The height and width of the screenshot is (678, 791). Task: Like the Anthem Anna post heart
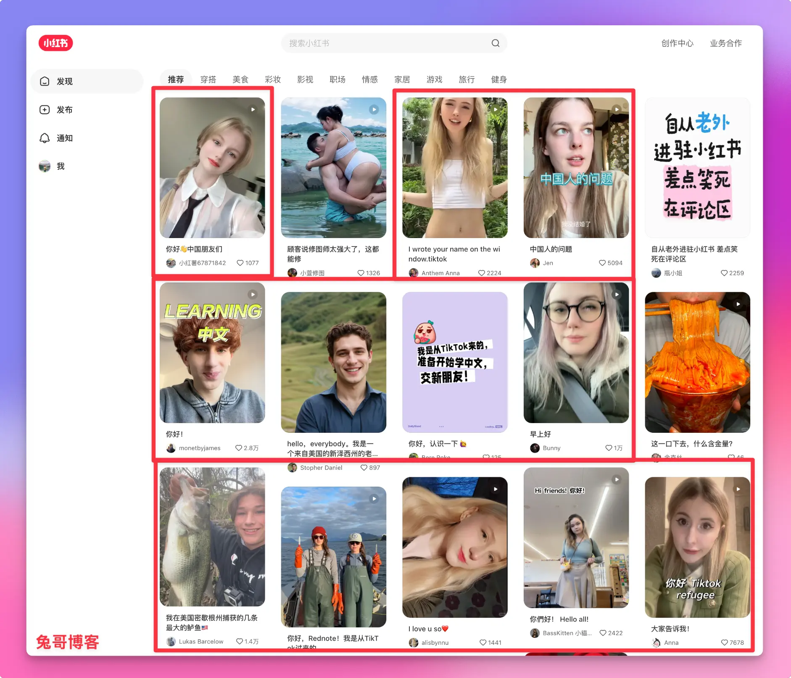(482, 273)
